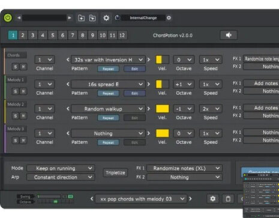The height and width of the screenshot is (218, 279).
Task: Click previous pattern arrow for Melody 2
Action: click(68, 109)
